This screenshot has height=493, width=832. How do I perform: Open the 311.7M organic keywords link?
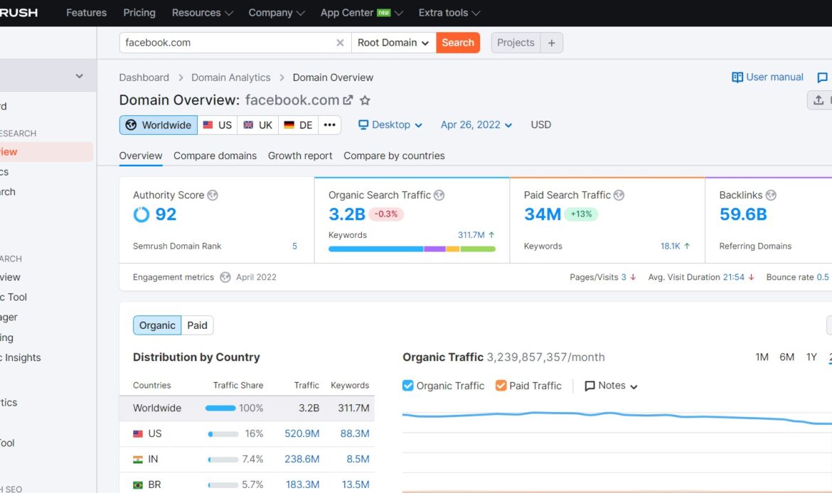point(471,235)
